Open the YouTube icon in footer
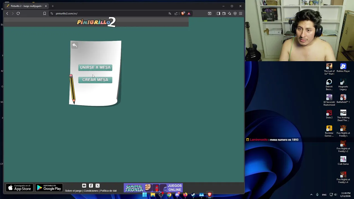This screenshot has height=199, width=354. coord(84,186)
